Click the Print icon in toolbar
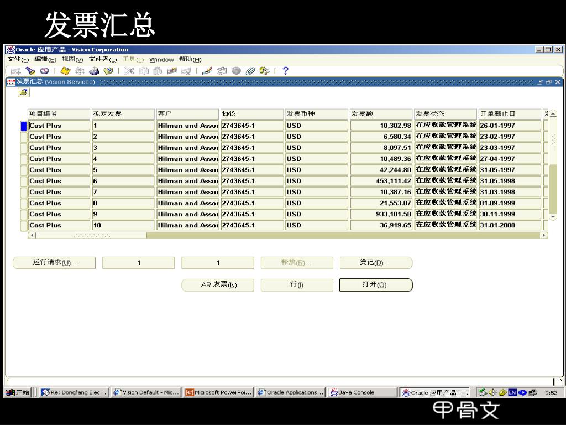The height and width of the screenshot is (425, 566). [94, 71]
